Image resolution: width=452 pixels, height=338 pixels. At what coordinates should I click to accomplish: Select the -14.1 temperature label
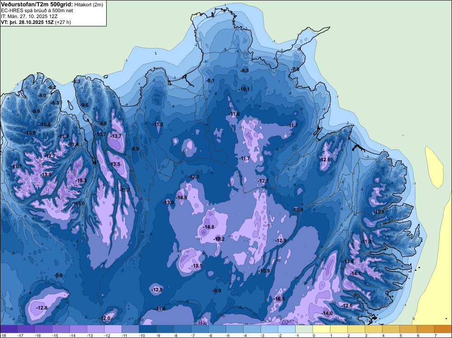355,273
